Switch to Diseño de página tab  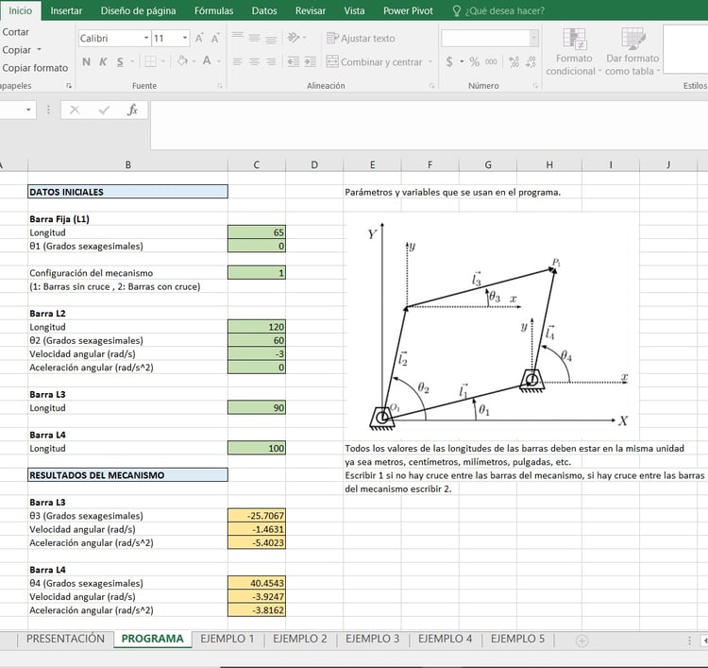pyautogui.click(x=138, y=10)
